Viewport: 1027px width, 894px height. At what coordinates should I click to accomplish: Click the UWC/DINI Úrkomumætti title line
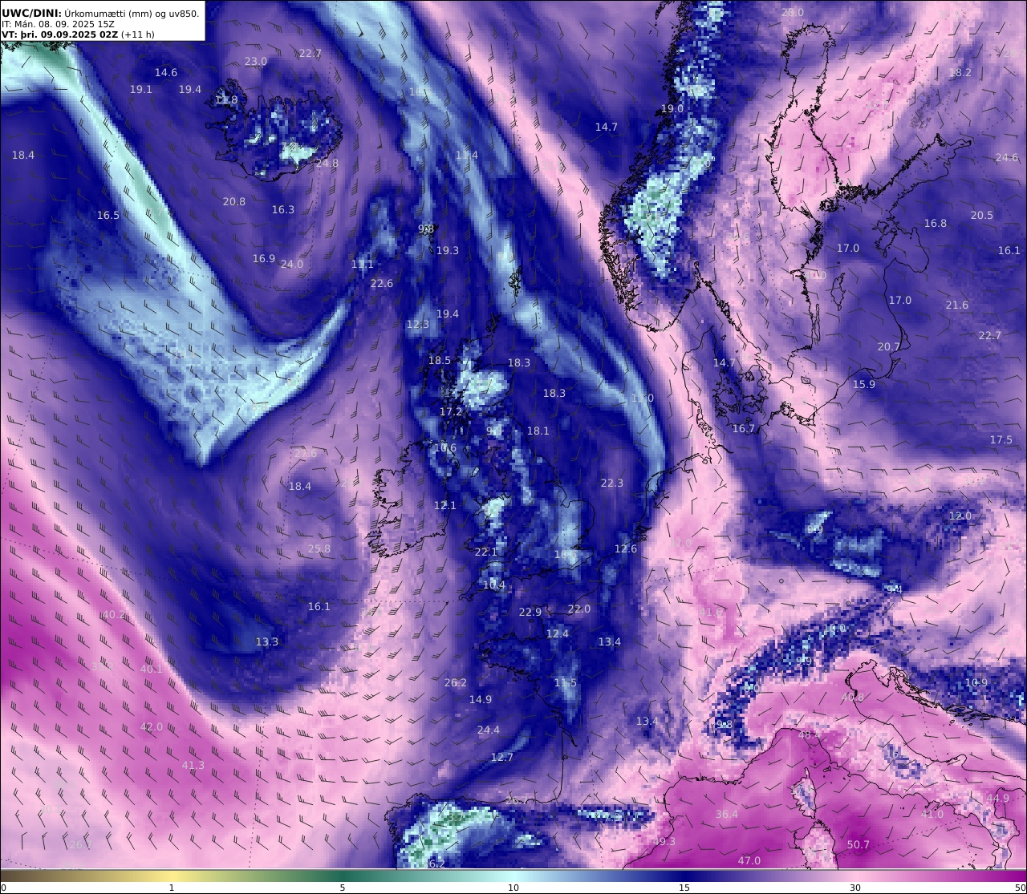100,13
